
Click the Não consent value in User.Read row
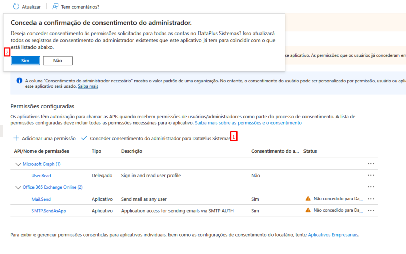[256, 175]
